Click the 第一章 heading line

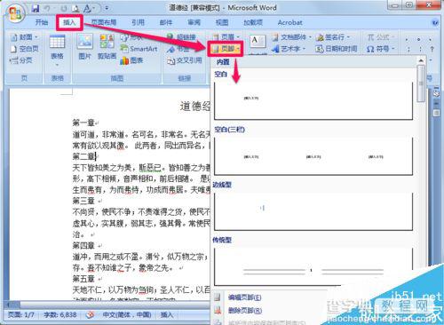point(83,123)
